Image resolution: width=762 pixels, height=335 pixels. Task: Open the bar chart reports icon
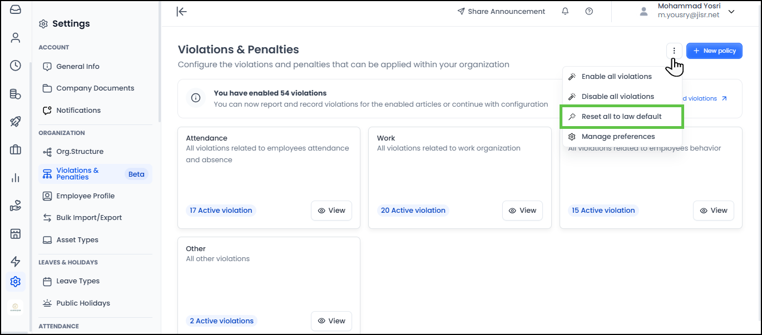tap(16, 178)
